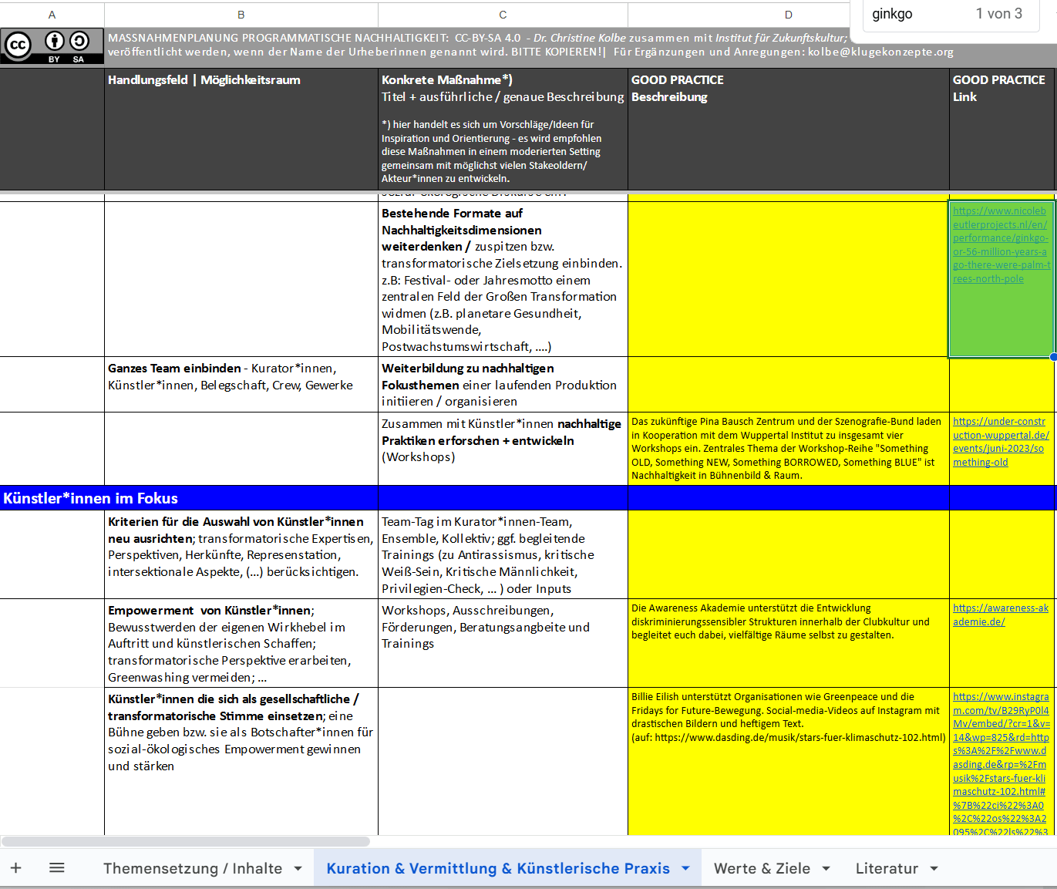Open the awareness-akademie.de link

(x=1001, y=615)
